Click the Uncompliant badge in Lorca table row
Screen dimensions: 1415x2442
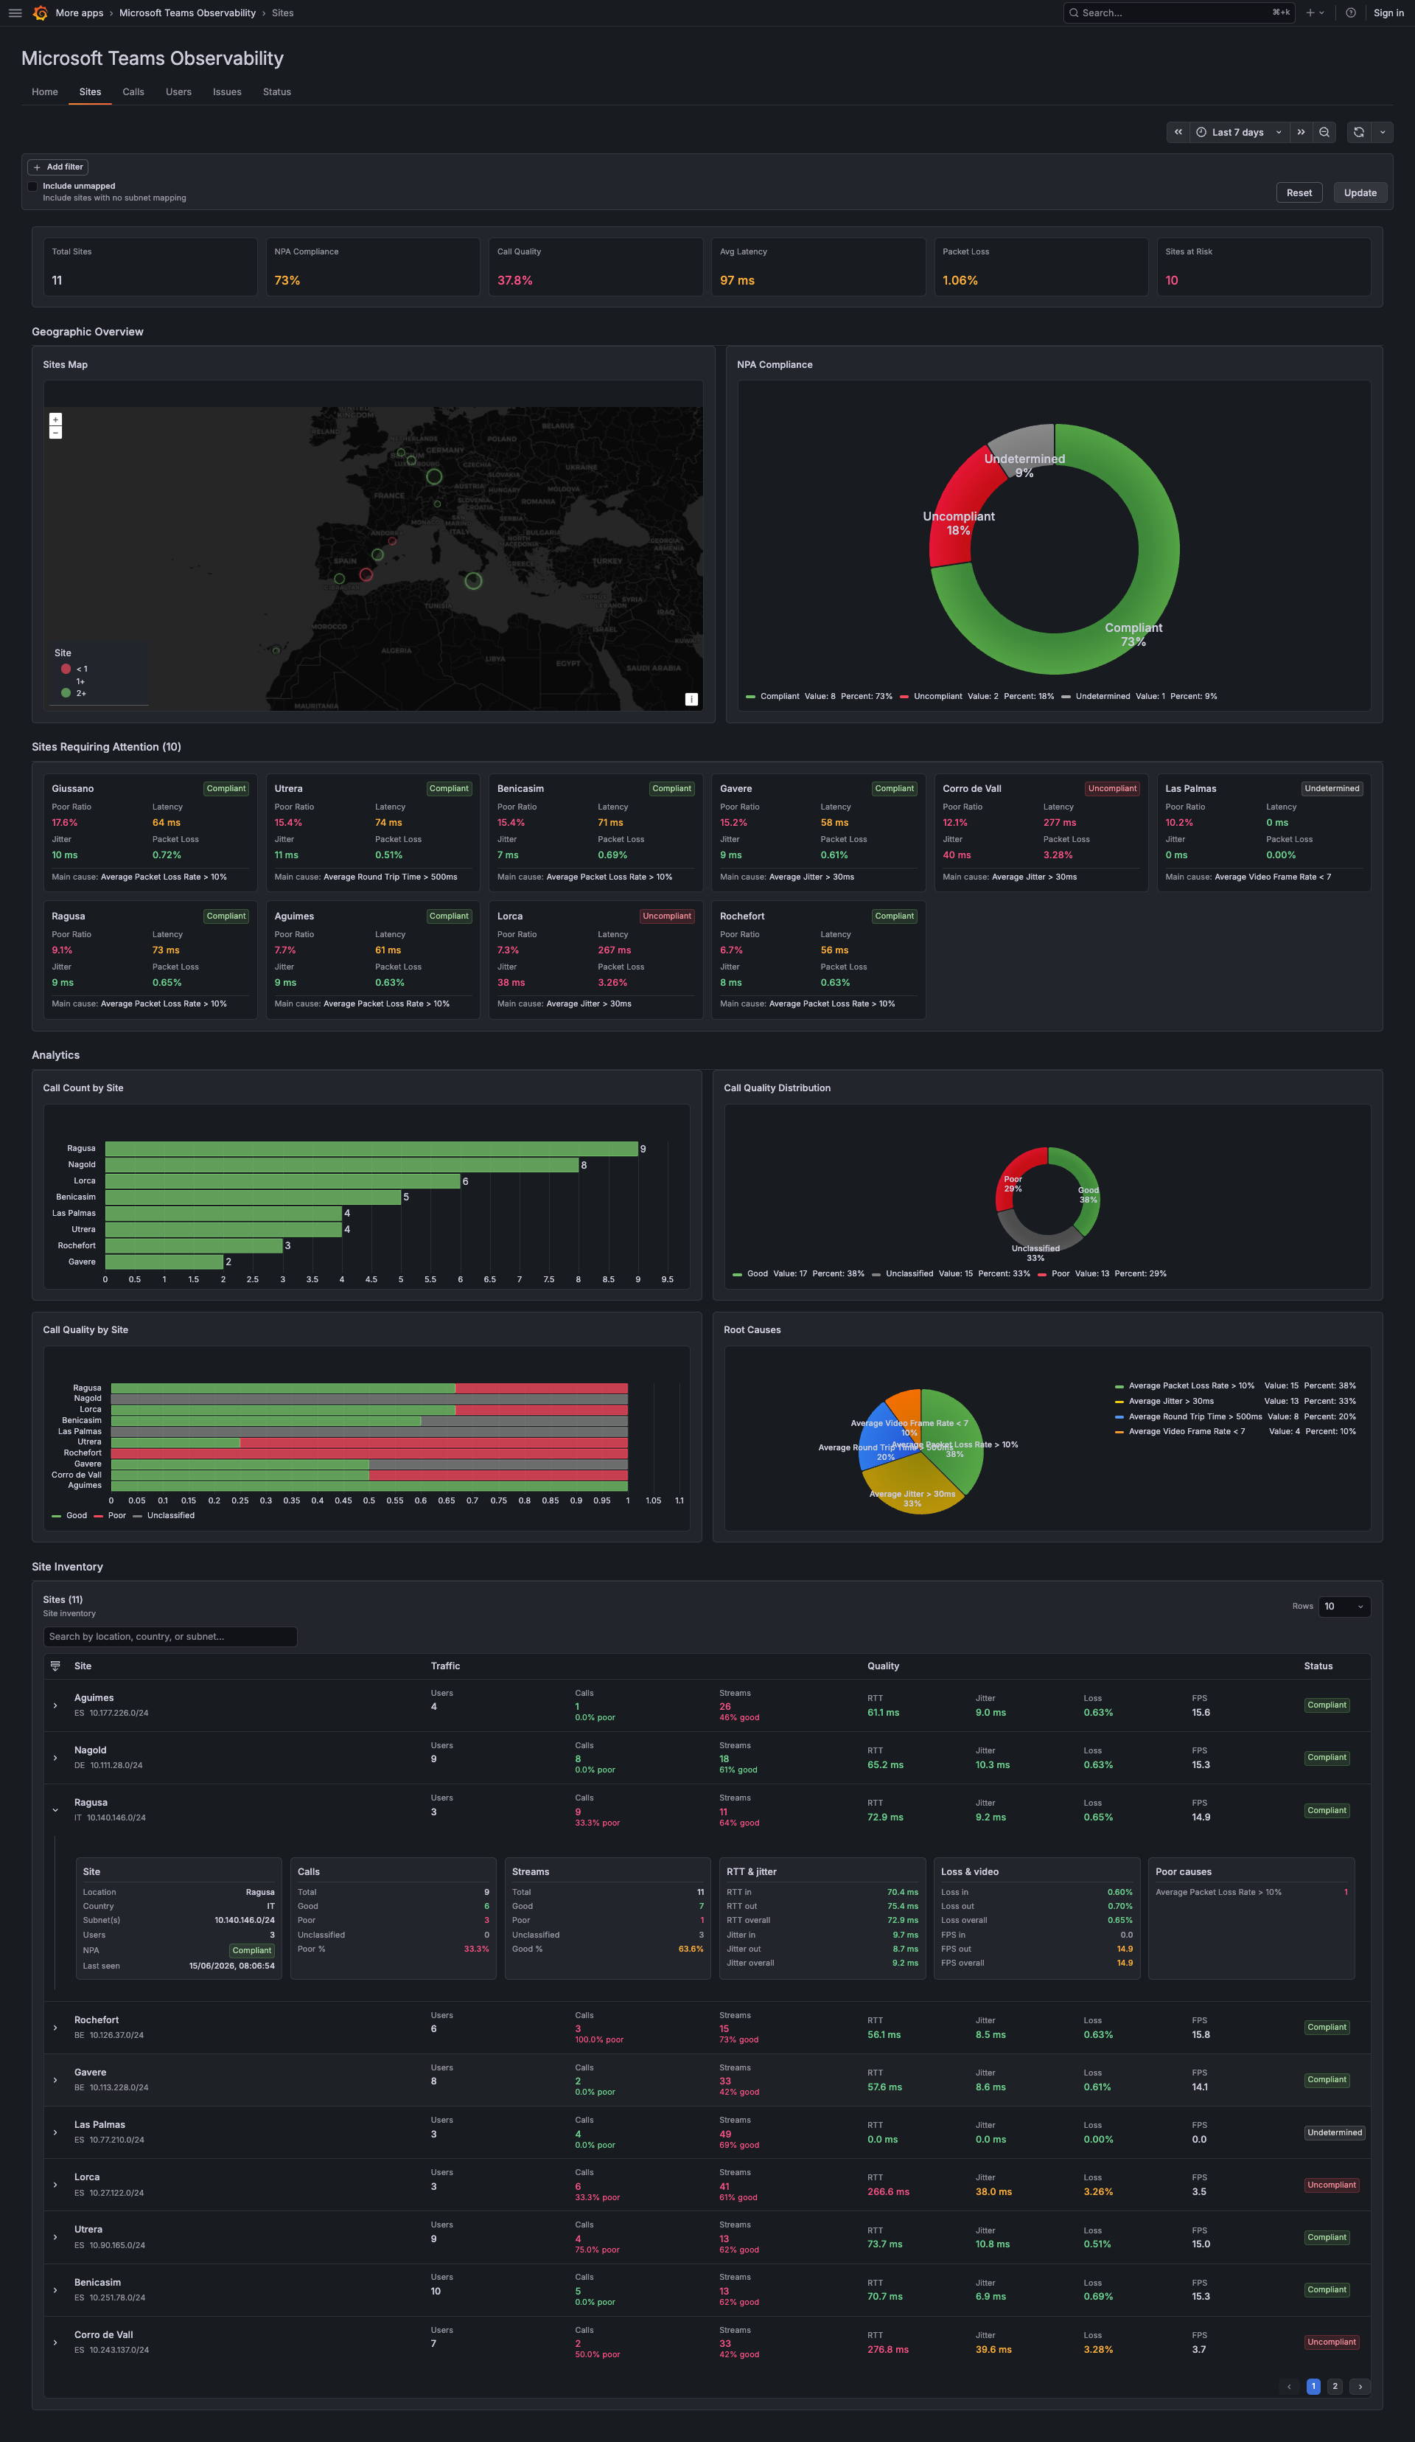tap(1332, 2185)
